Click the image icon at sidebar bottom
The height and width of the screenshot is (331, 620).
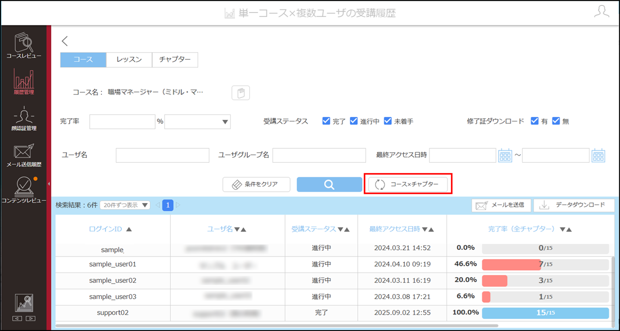coord(24,303)
